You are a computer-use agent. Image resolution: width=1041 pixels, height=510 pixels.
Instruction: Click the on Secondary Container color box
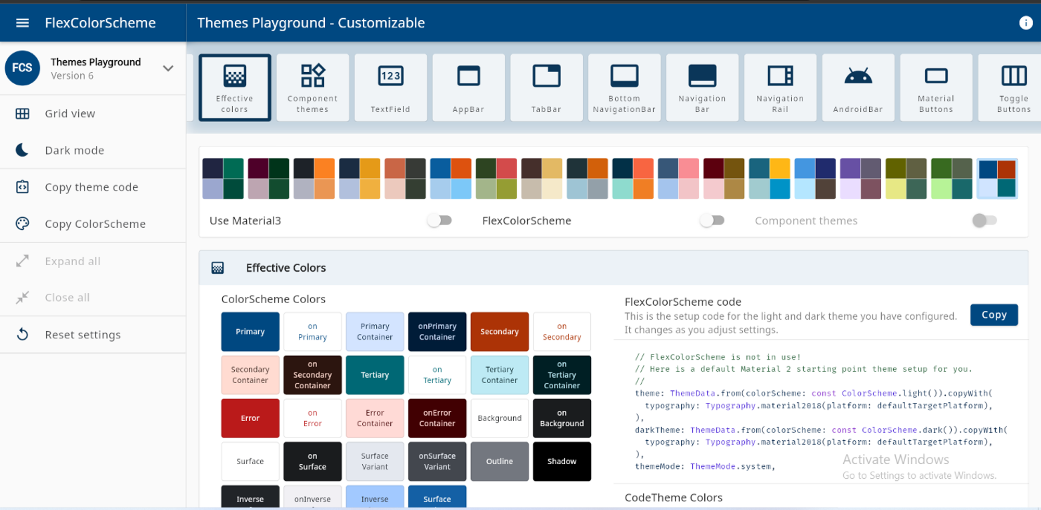(312, 375)
